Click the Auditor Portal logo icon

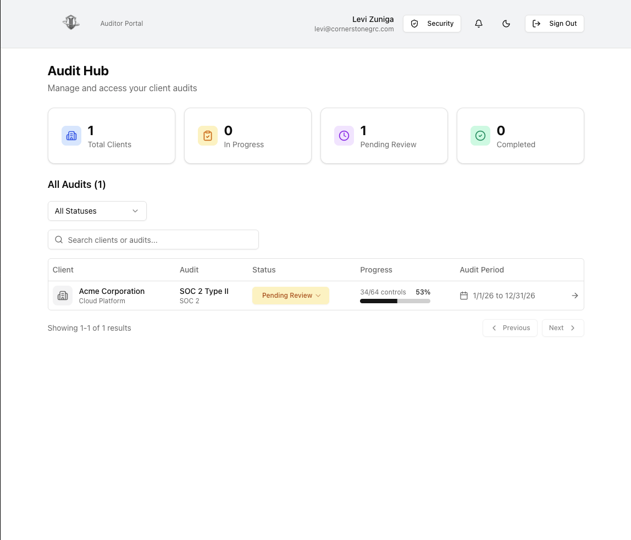click(71, 23)
